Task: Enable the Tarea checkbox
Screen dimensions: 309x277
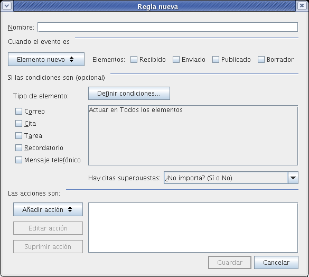Action: pyautogui.click(x=18, y=136)
